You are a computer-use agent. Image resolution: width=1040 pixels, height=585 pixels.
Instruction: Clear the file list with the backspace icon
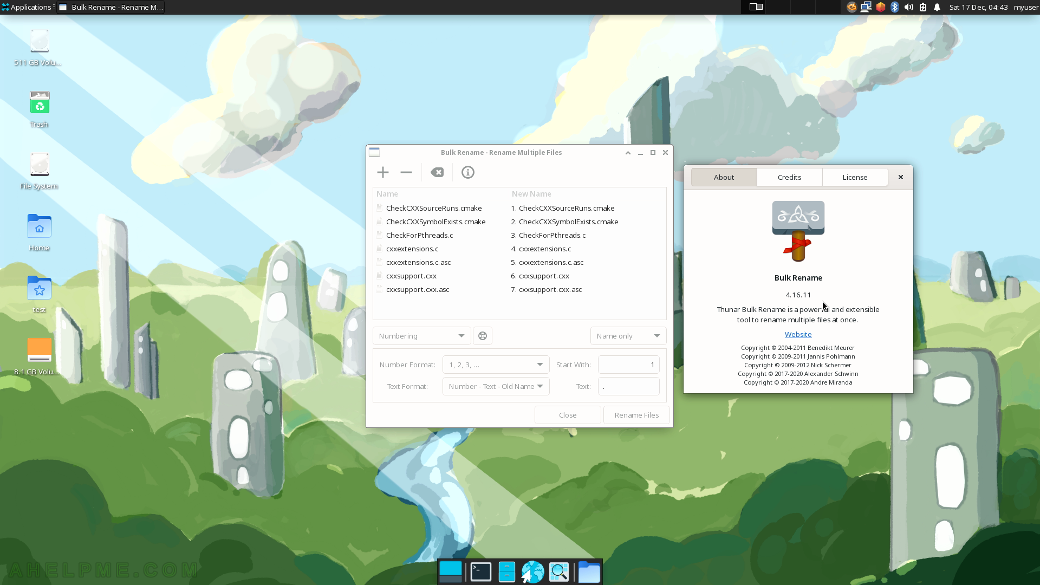[437, 172]
